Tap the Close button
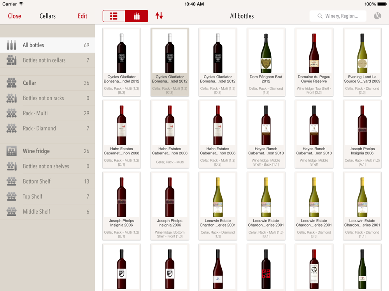Screen dimensions: 389x291 pos(14,16)
